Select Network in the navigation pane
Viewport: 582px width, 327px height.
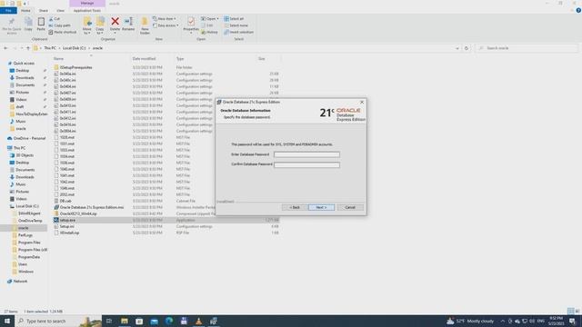click(x=20, y=282)
